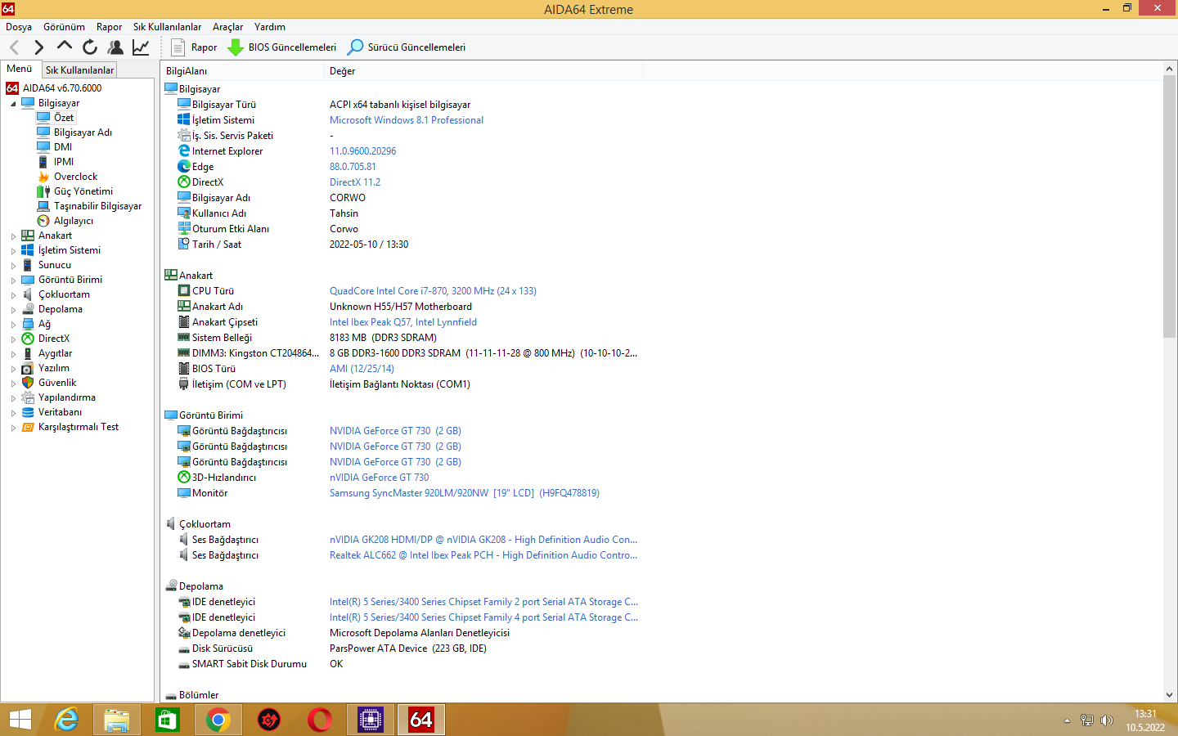Open Güç Yönetimi in the tree
Screen dimensions: 1178x736
[x=83, y=191]
